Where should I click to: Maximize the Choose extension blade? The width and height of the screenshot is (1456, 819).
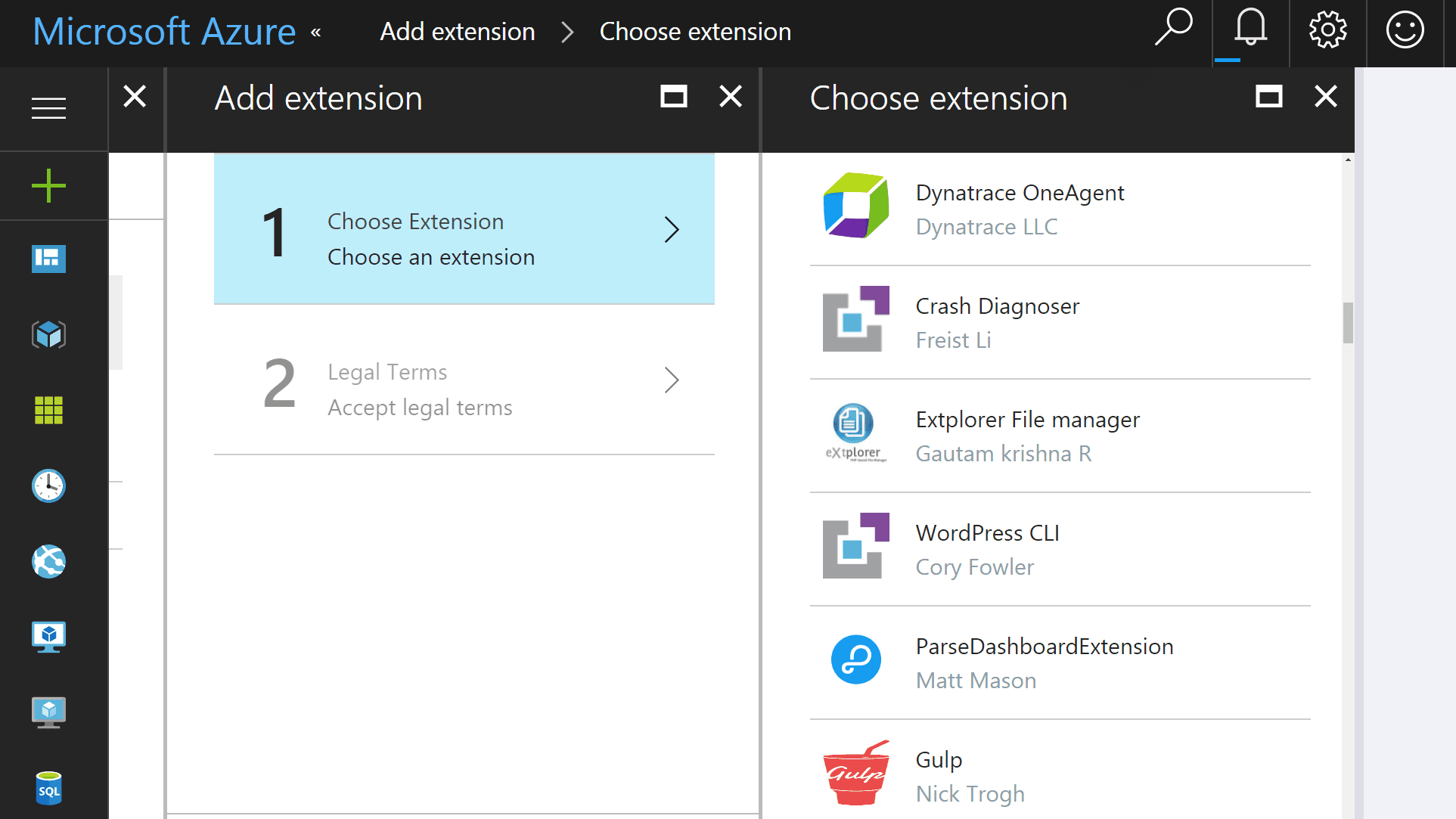tap(1268, 96)
